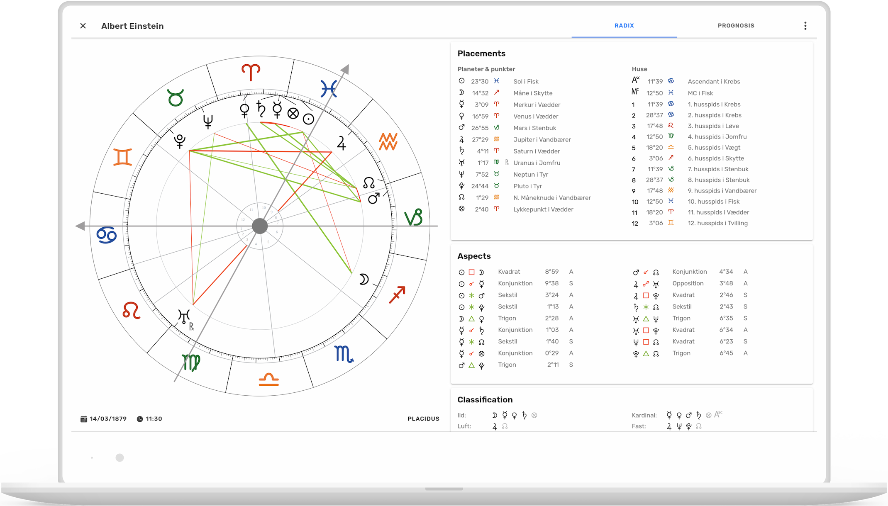Click the Mars symbol inside the chart wheel
The width and height of the screenshot is (888, 506).
click(374, 198)
